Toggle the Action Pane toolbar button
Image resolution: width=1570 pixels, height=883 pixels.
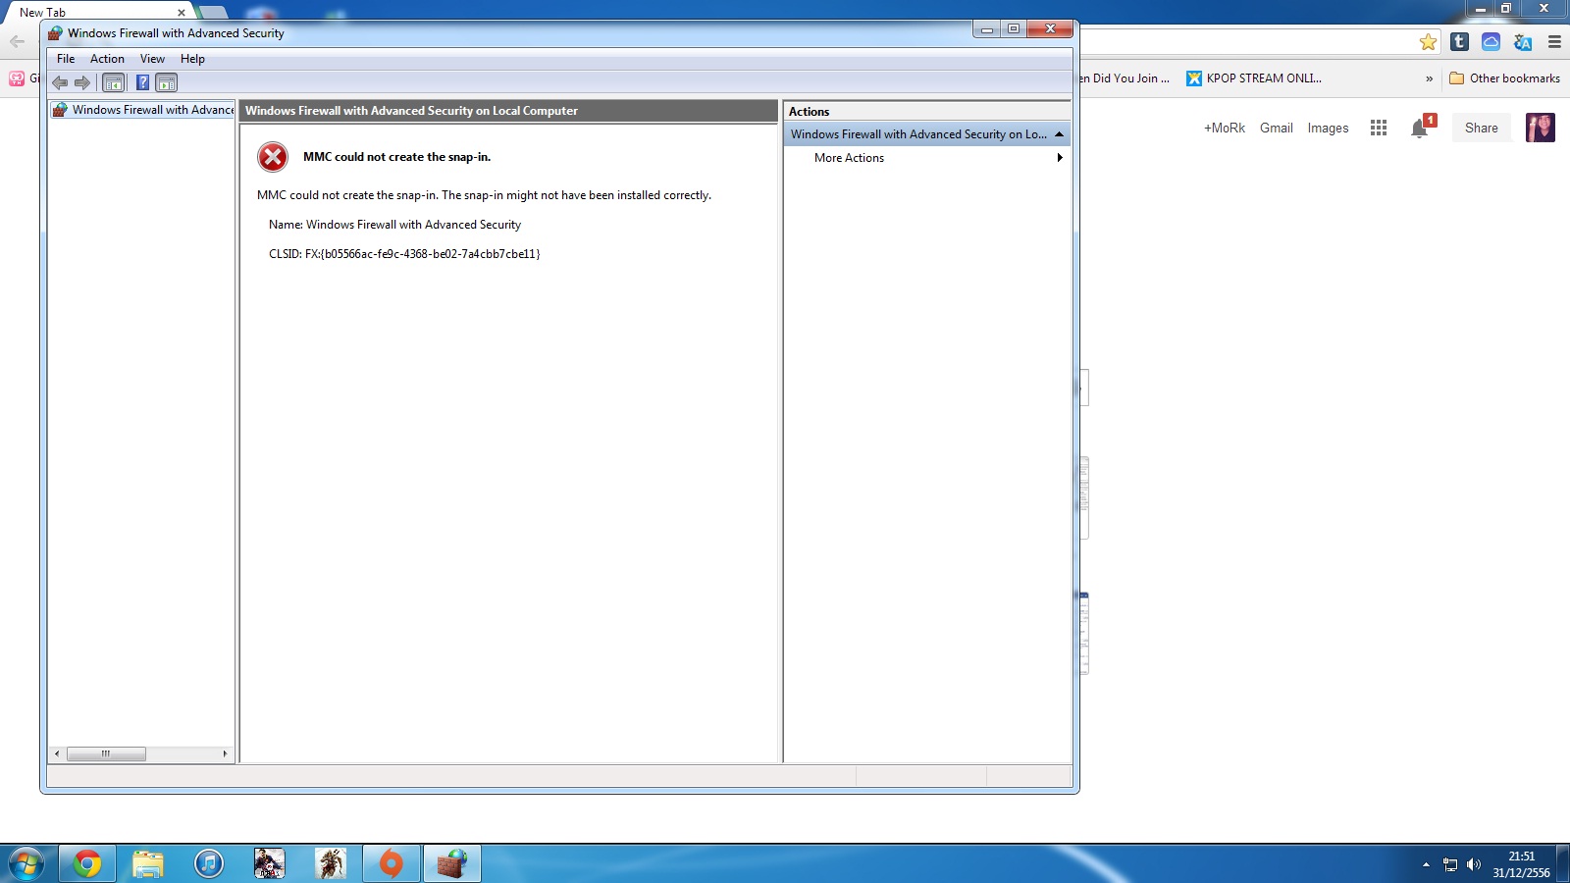[x=167, y=82]
